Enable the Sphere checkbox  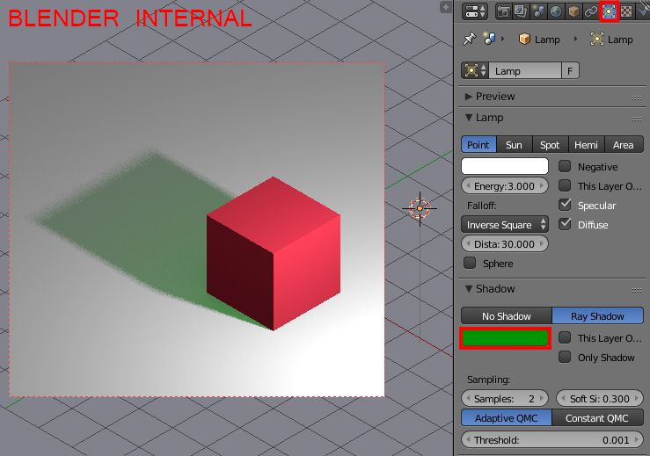[470, 263]
